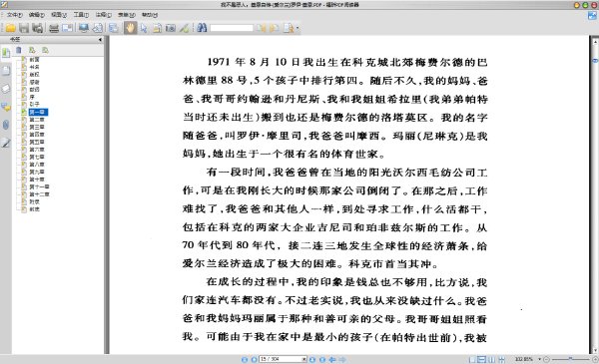Open a file with the folder icon
This screenshot has height=364, width=599.
click(x=10, y=28)
